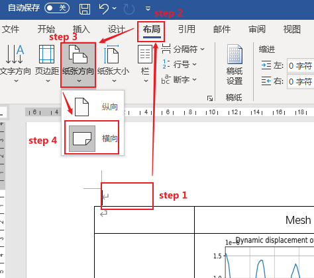Click the 栏 columns icon
Screen dimensions: 314x278
coord(145,54)
